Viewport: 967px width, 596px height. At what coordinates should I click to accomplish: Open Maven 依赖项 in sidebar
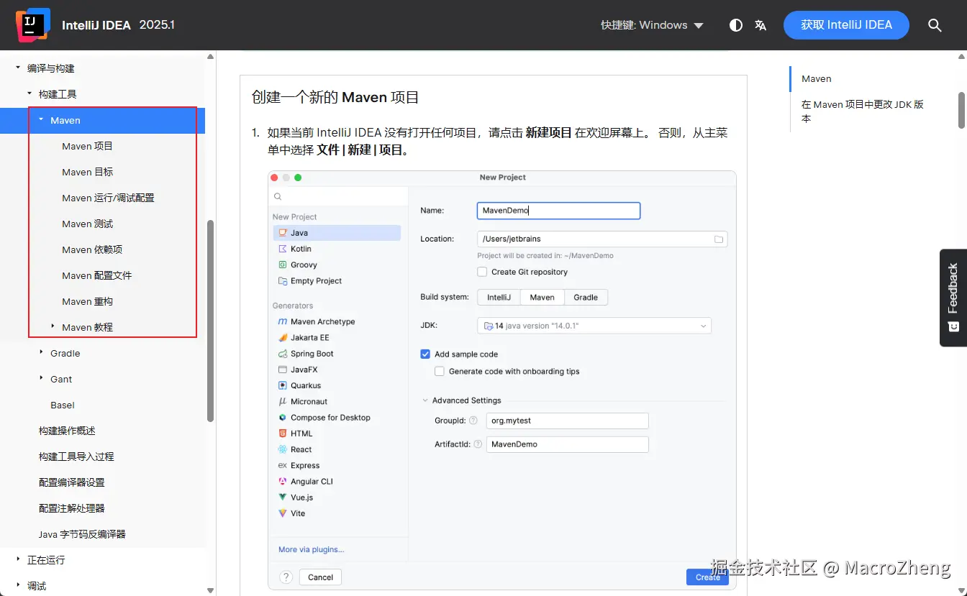92,249
